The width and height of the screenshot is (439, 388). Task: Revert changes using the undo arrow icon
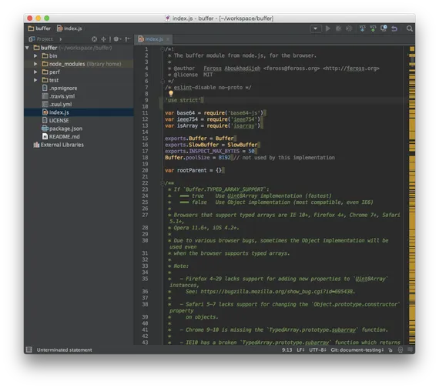point(394,28)
